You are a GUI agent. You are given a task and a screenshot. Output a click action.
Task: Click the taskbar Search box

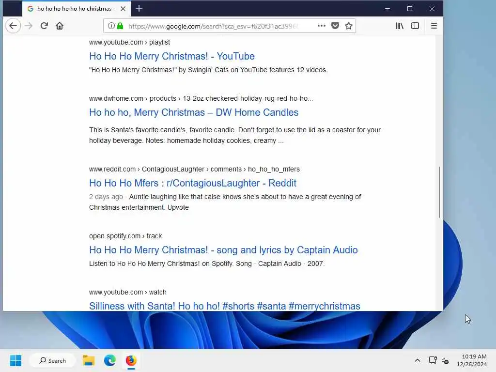(x=52, y=360)
